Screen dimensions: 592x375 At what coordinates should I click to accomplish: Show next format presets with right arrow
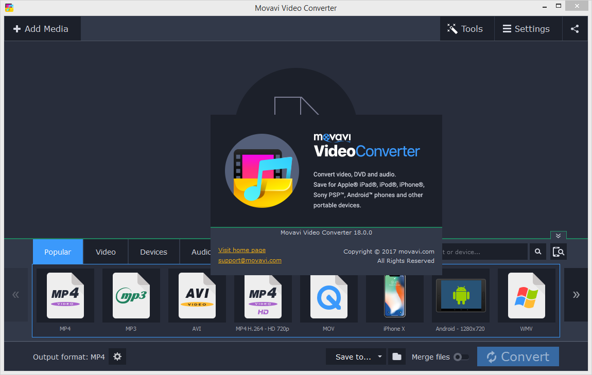point(576,295)
